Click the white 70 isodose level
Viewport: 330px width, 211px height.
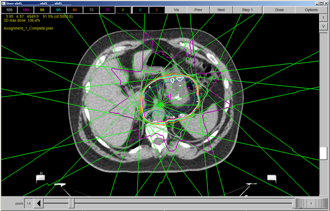(91, 9)
